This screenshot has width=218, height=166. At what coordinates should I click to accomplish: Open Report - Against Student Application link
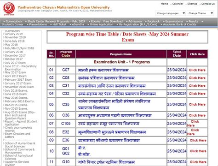pyautogui.click(x=21, y=123)
